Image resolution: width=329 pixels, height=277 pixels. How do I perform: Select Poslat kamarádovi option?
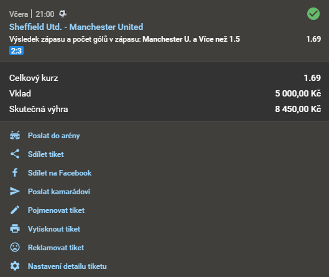click(x=59, y=192)
